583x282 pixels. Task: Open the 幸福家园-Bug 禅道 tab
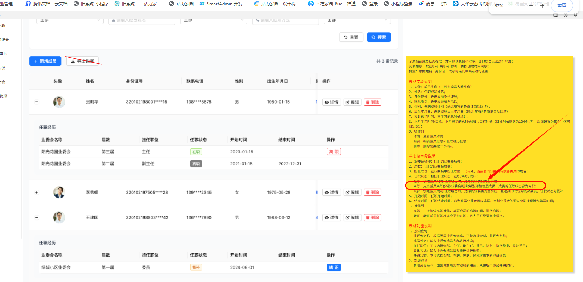click(x=332, y=4)
